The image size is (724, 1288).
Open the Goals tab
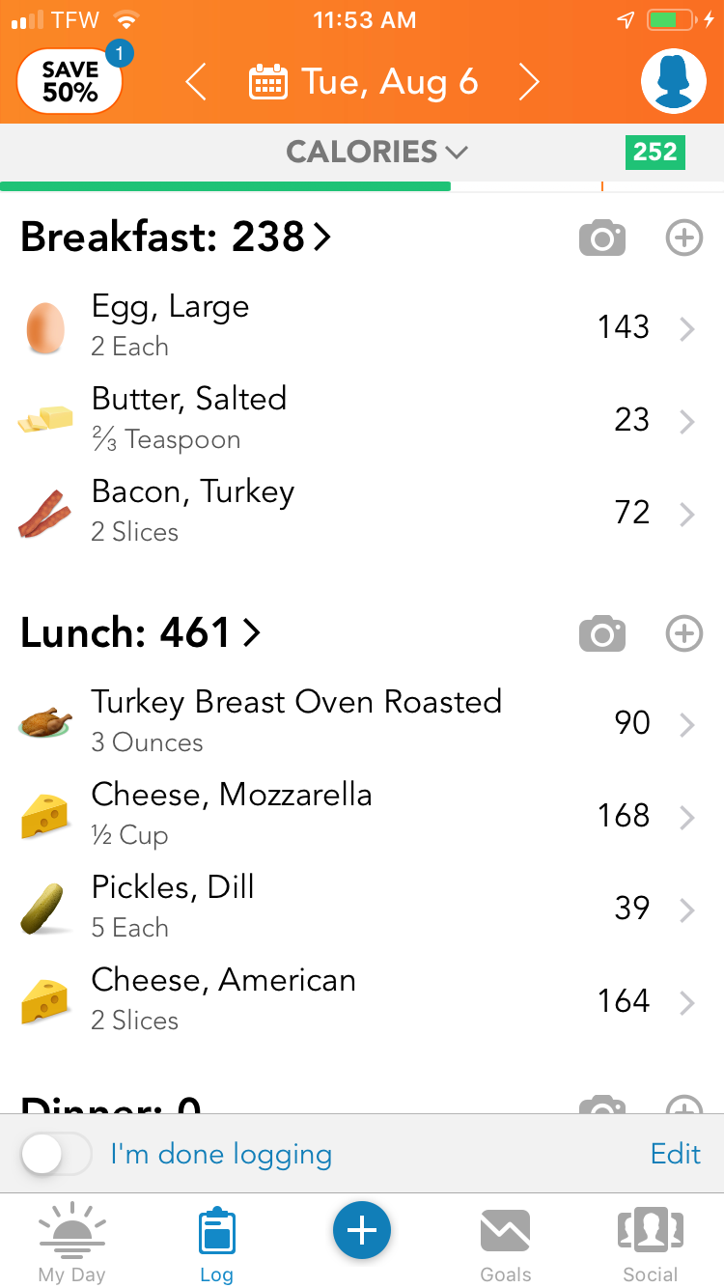point(505,1244)
